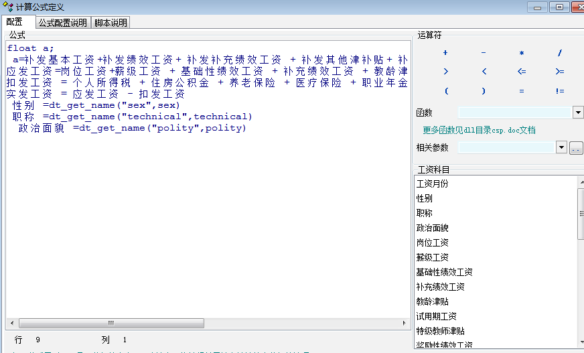Choose 政治面貌 from the 工资科目 list
This screenshot has width=584, height=353.
(x=432, y=228)
